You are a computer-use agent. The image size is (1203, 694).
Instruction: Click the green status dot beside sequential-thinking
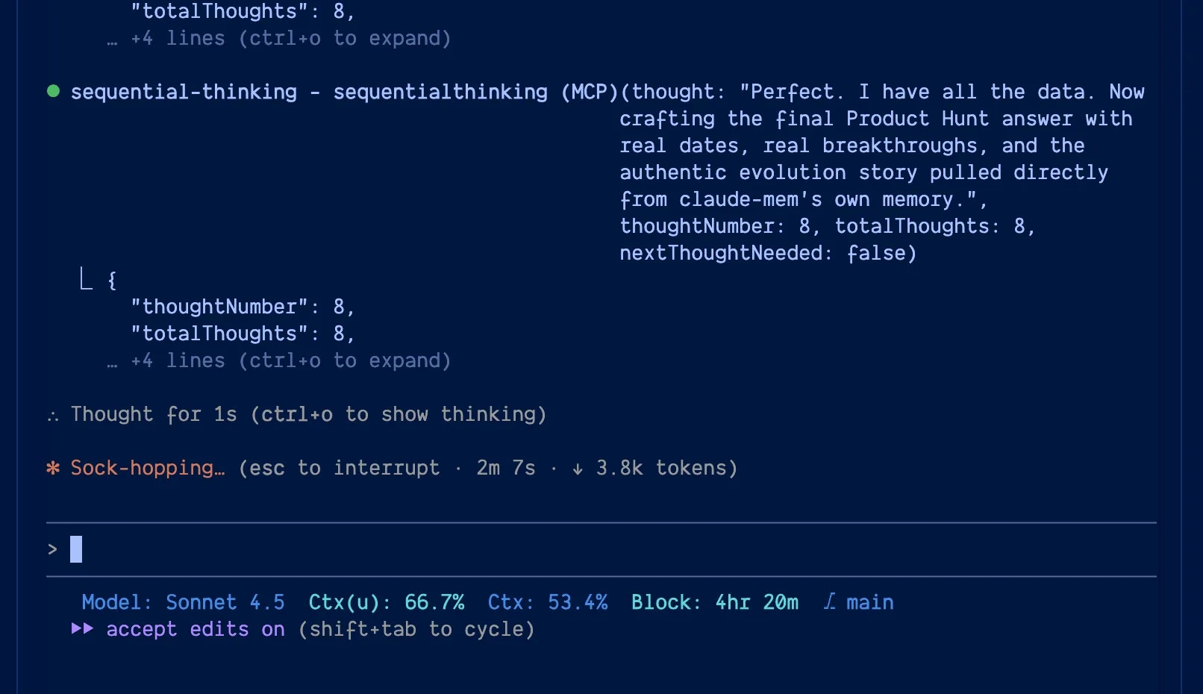click(x=53, y=91)
